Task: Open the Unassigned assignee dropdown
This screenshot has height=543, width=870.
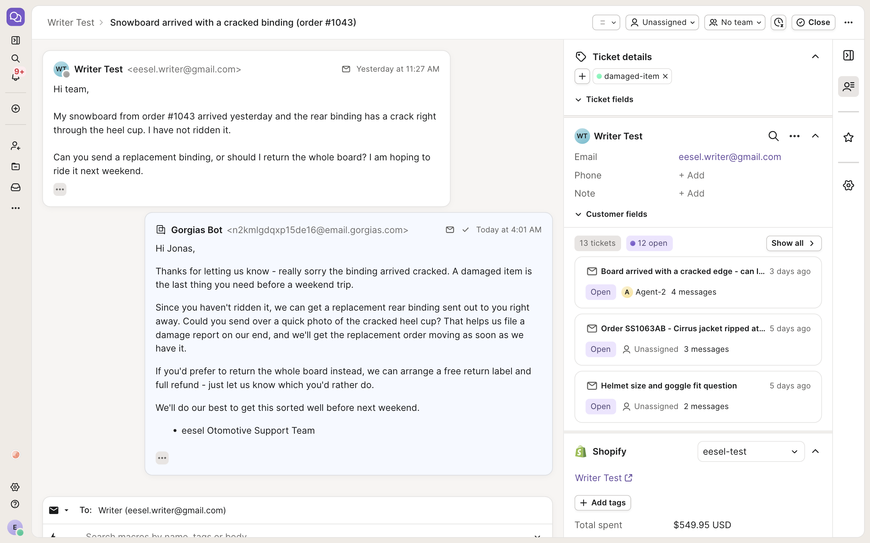Action: point(662,22)
